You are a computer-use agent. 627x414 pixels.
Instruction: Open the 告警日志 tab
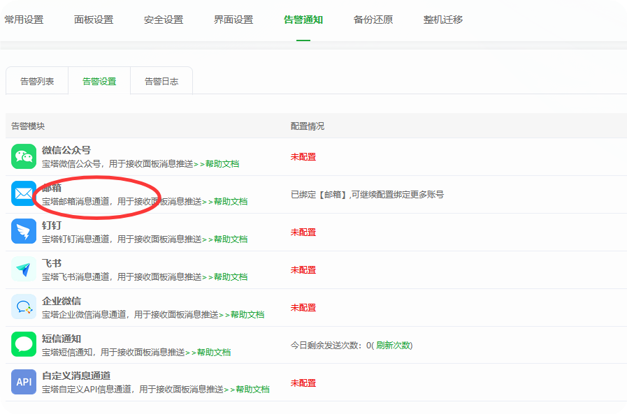[x=161, y=81]
